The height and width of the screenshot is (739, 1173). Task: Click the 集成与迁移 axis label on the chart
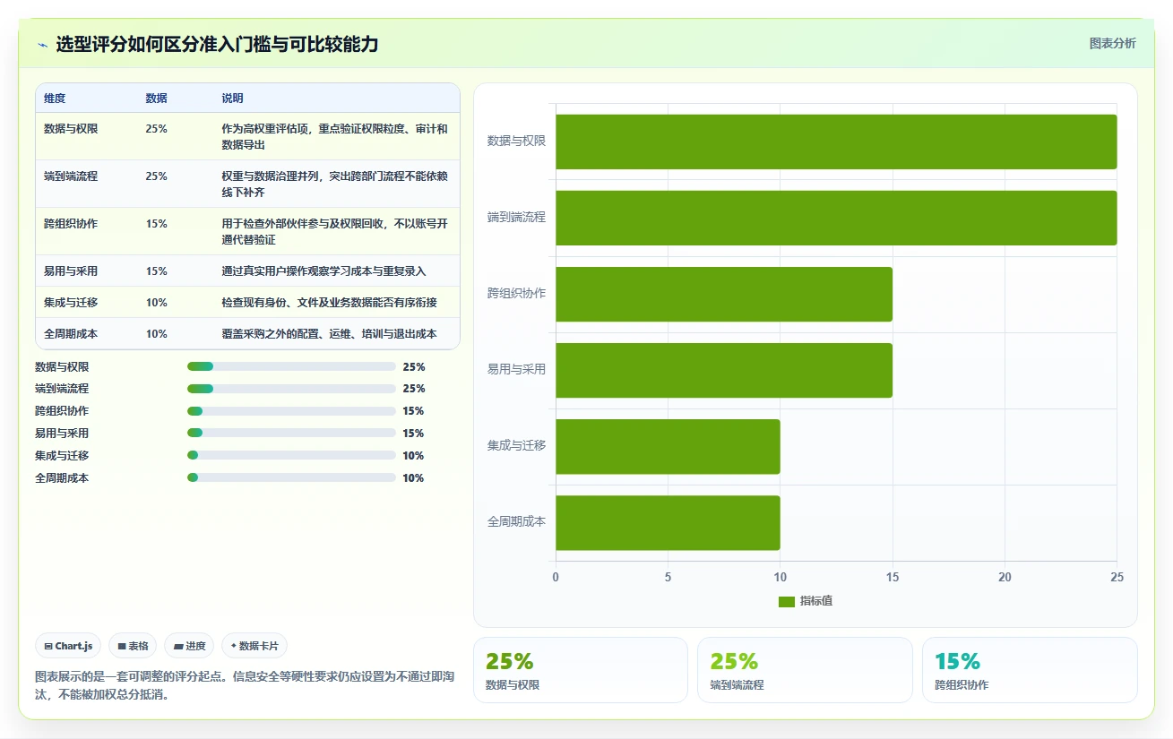tap(516, 445)
